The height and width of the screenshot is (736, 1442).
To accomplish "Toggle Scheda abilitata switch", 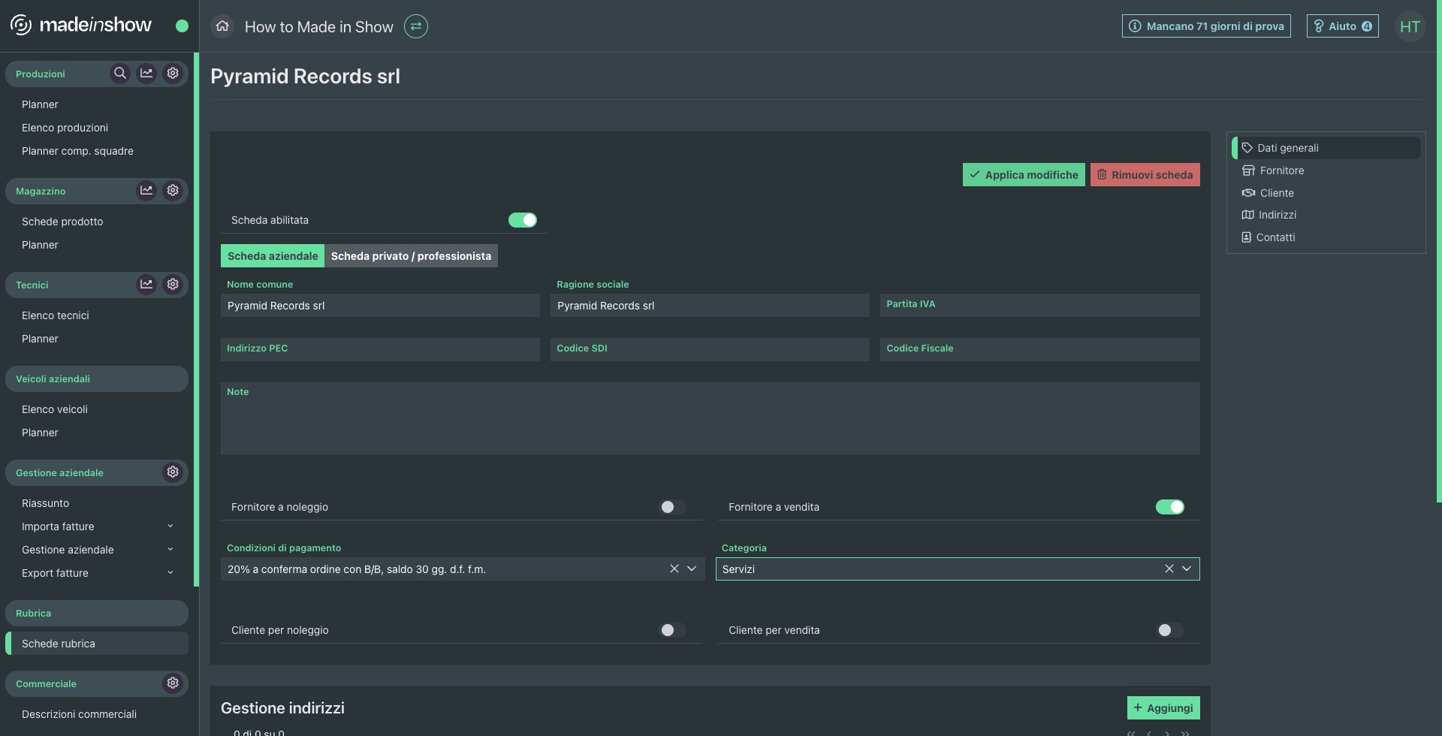I will tap(523, 220).
